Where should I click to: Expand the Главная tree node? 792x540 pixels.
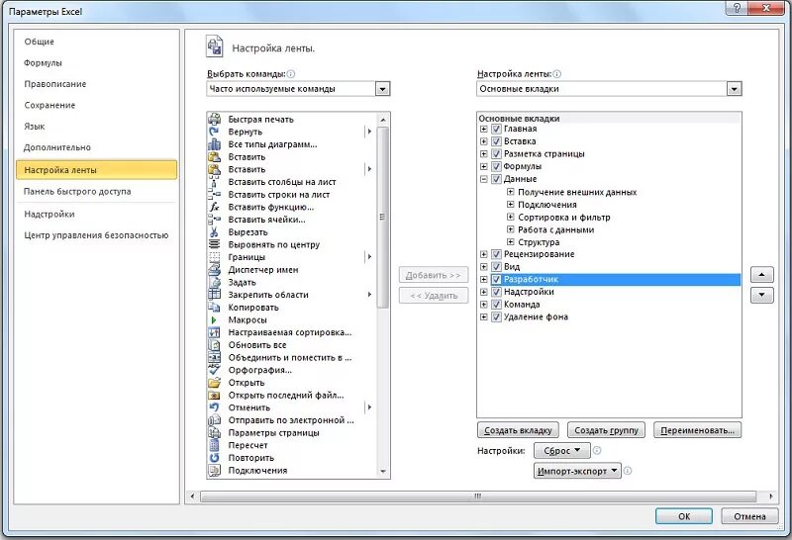pos(484,129)
